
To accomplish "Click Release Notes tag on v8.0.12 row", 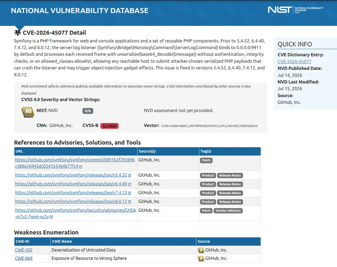I will (x=230, y=202).
